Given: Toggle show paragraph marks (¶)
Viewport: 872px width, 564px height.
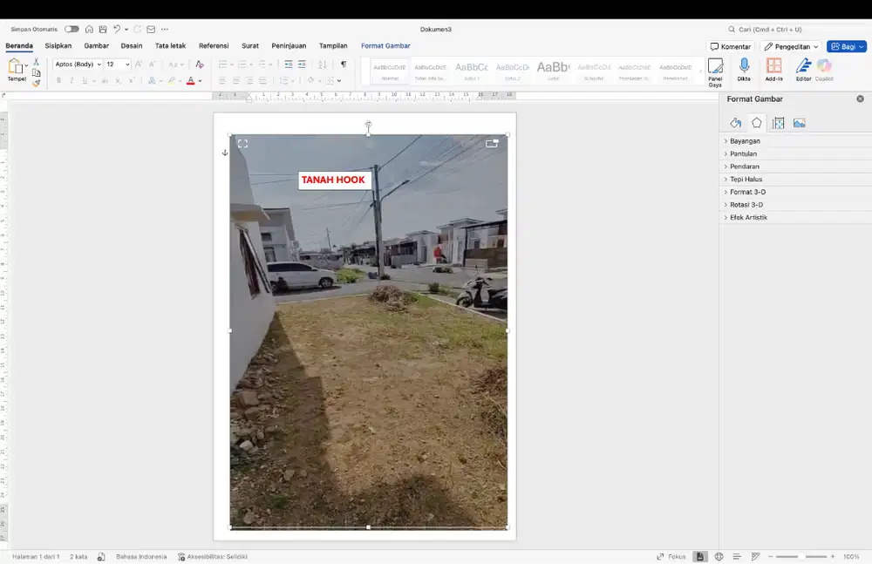Looking at the screenshot, I should [x=343, y=65].
